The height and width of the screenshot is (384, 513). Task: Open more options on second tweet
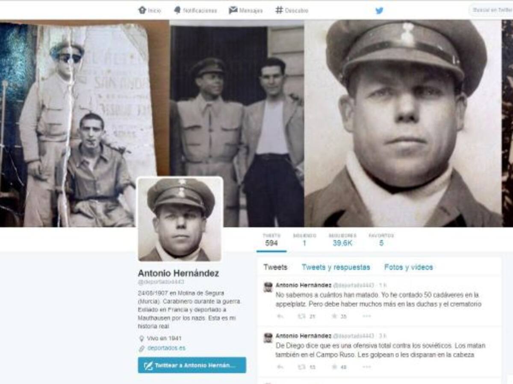click(x=367, y=367)
